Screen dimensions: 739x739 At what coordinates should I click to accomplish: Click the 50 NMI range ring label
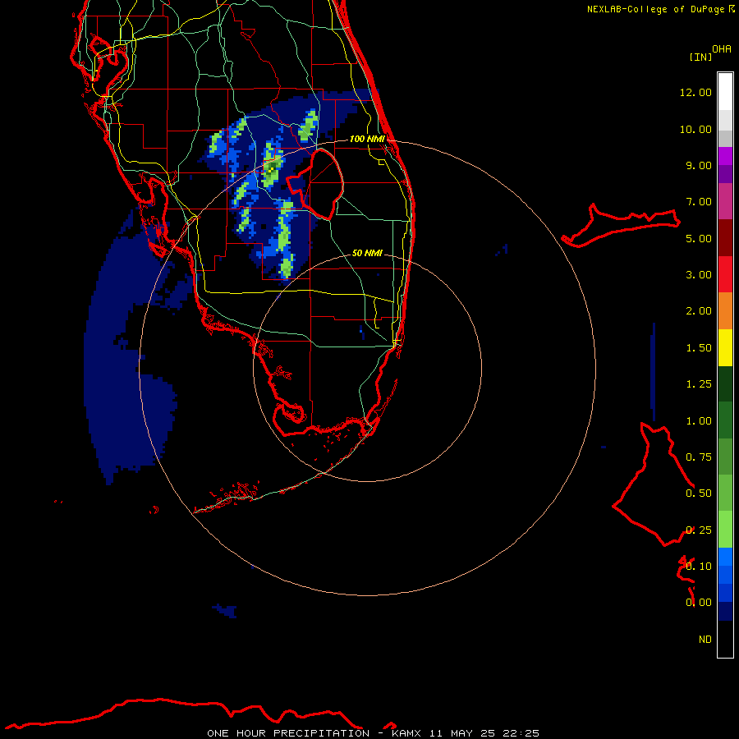367,253
